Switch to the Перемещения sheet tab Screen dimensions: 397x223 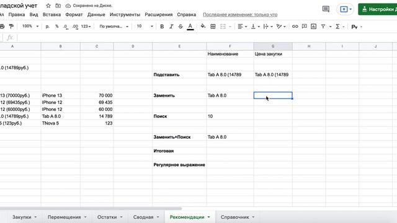64,217
